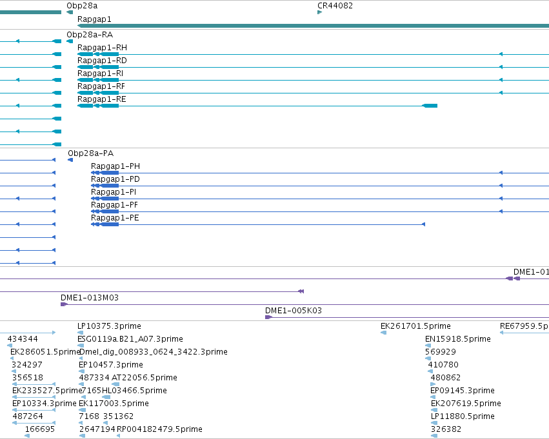Select transcript Rapgap1-RE

click(101, 99)
